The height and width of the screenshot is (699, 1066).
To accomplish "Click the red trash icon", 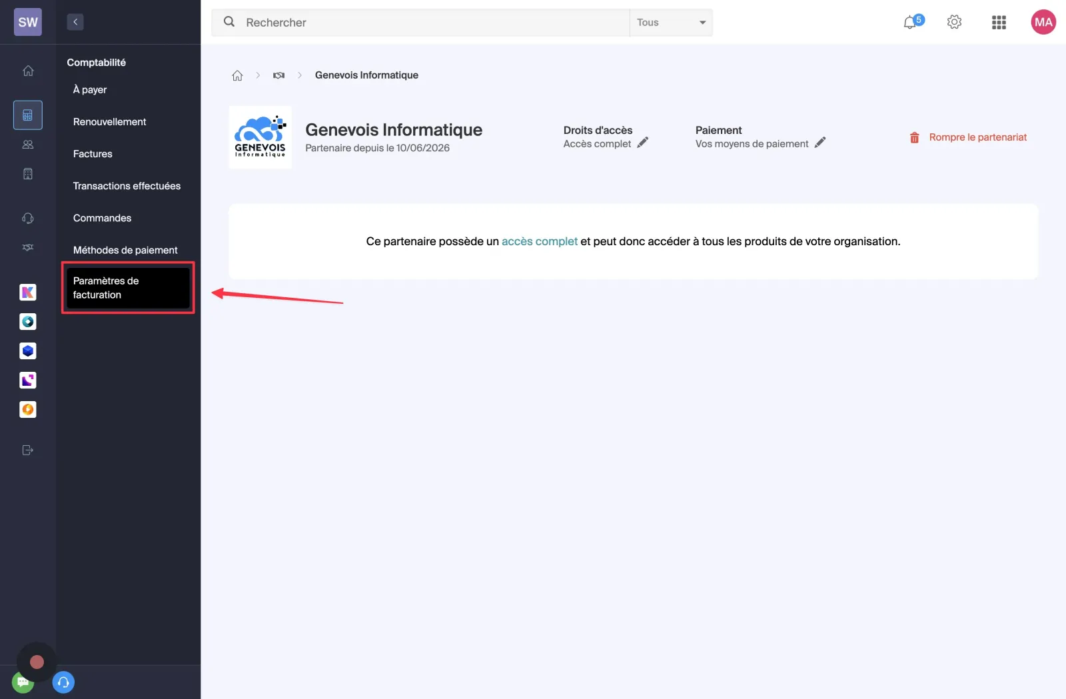I will [x=915, y=138].
